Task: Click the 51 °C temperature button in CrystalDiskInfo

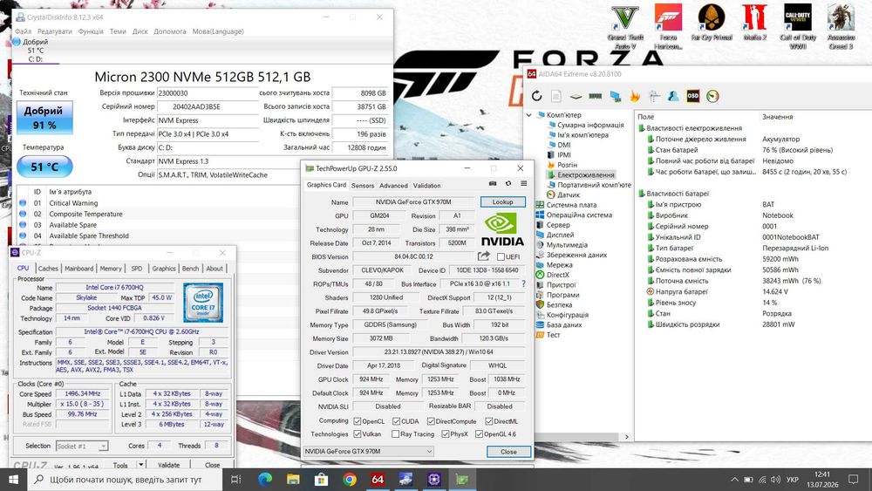Action: pyautogui.click(x=44, y=167)
